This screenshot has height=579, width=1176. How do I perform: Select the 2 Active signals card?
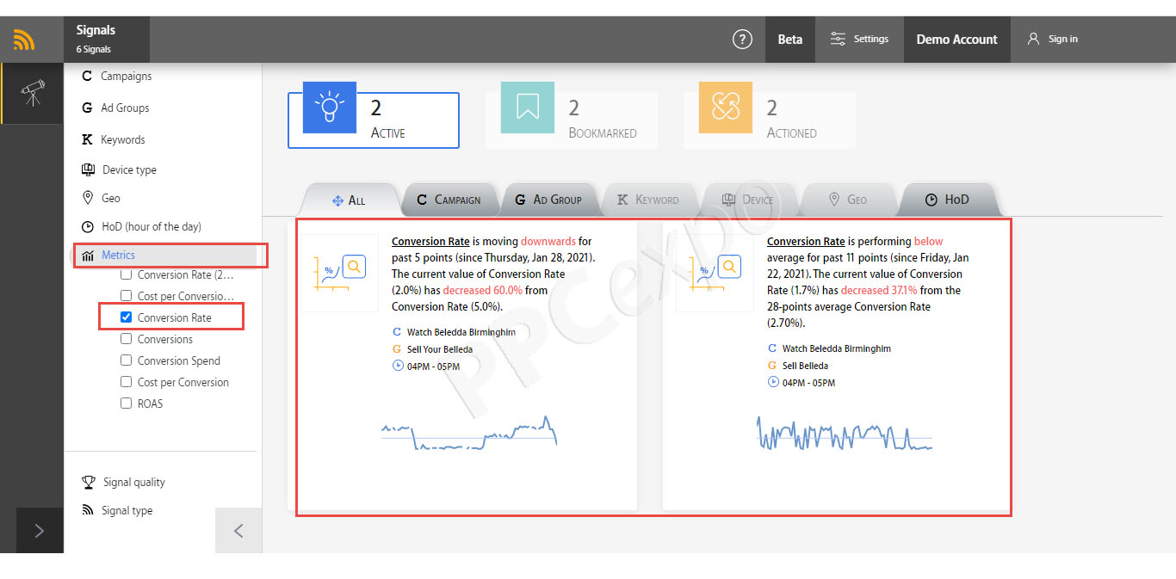pyautogui.click(x=374, y=120)
